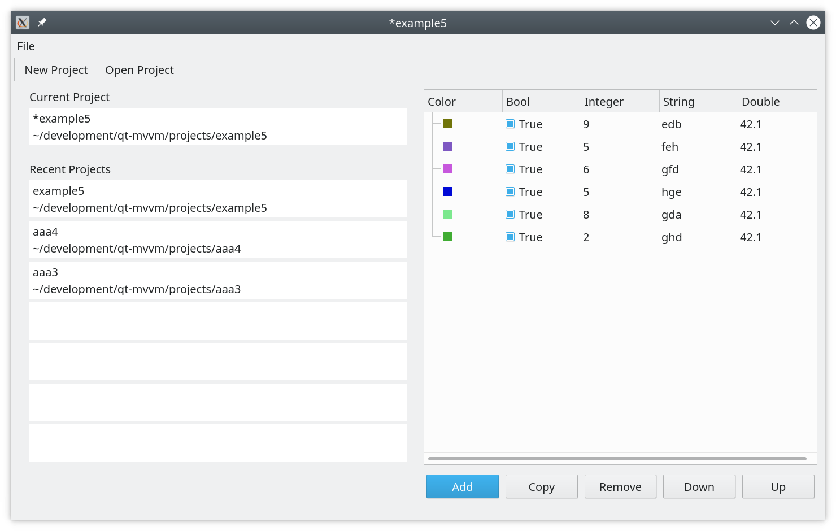Toggle the Bool checkbox in gda row
836x531 pixels.
pyautogui.click(x=510, y=214)
